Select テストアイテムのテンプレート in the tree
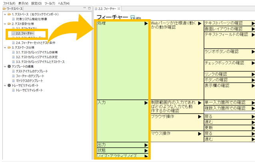The width and height of the screenshot is (255, 162). [x=32, y=71]
